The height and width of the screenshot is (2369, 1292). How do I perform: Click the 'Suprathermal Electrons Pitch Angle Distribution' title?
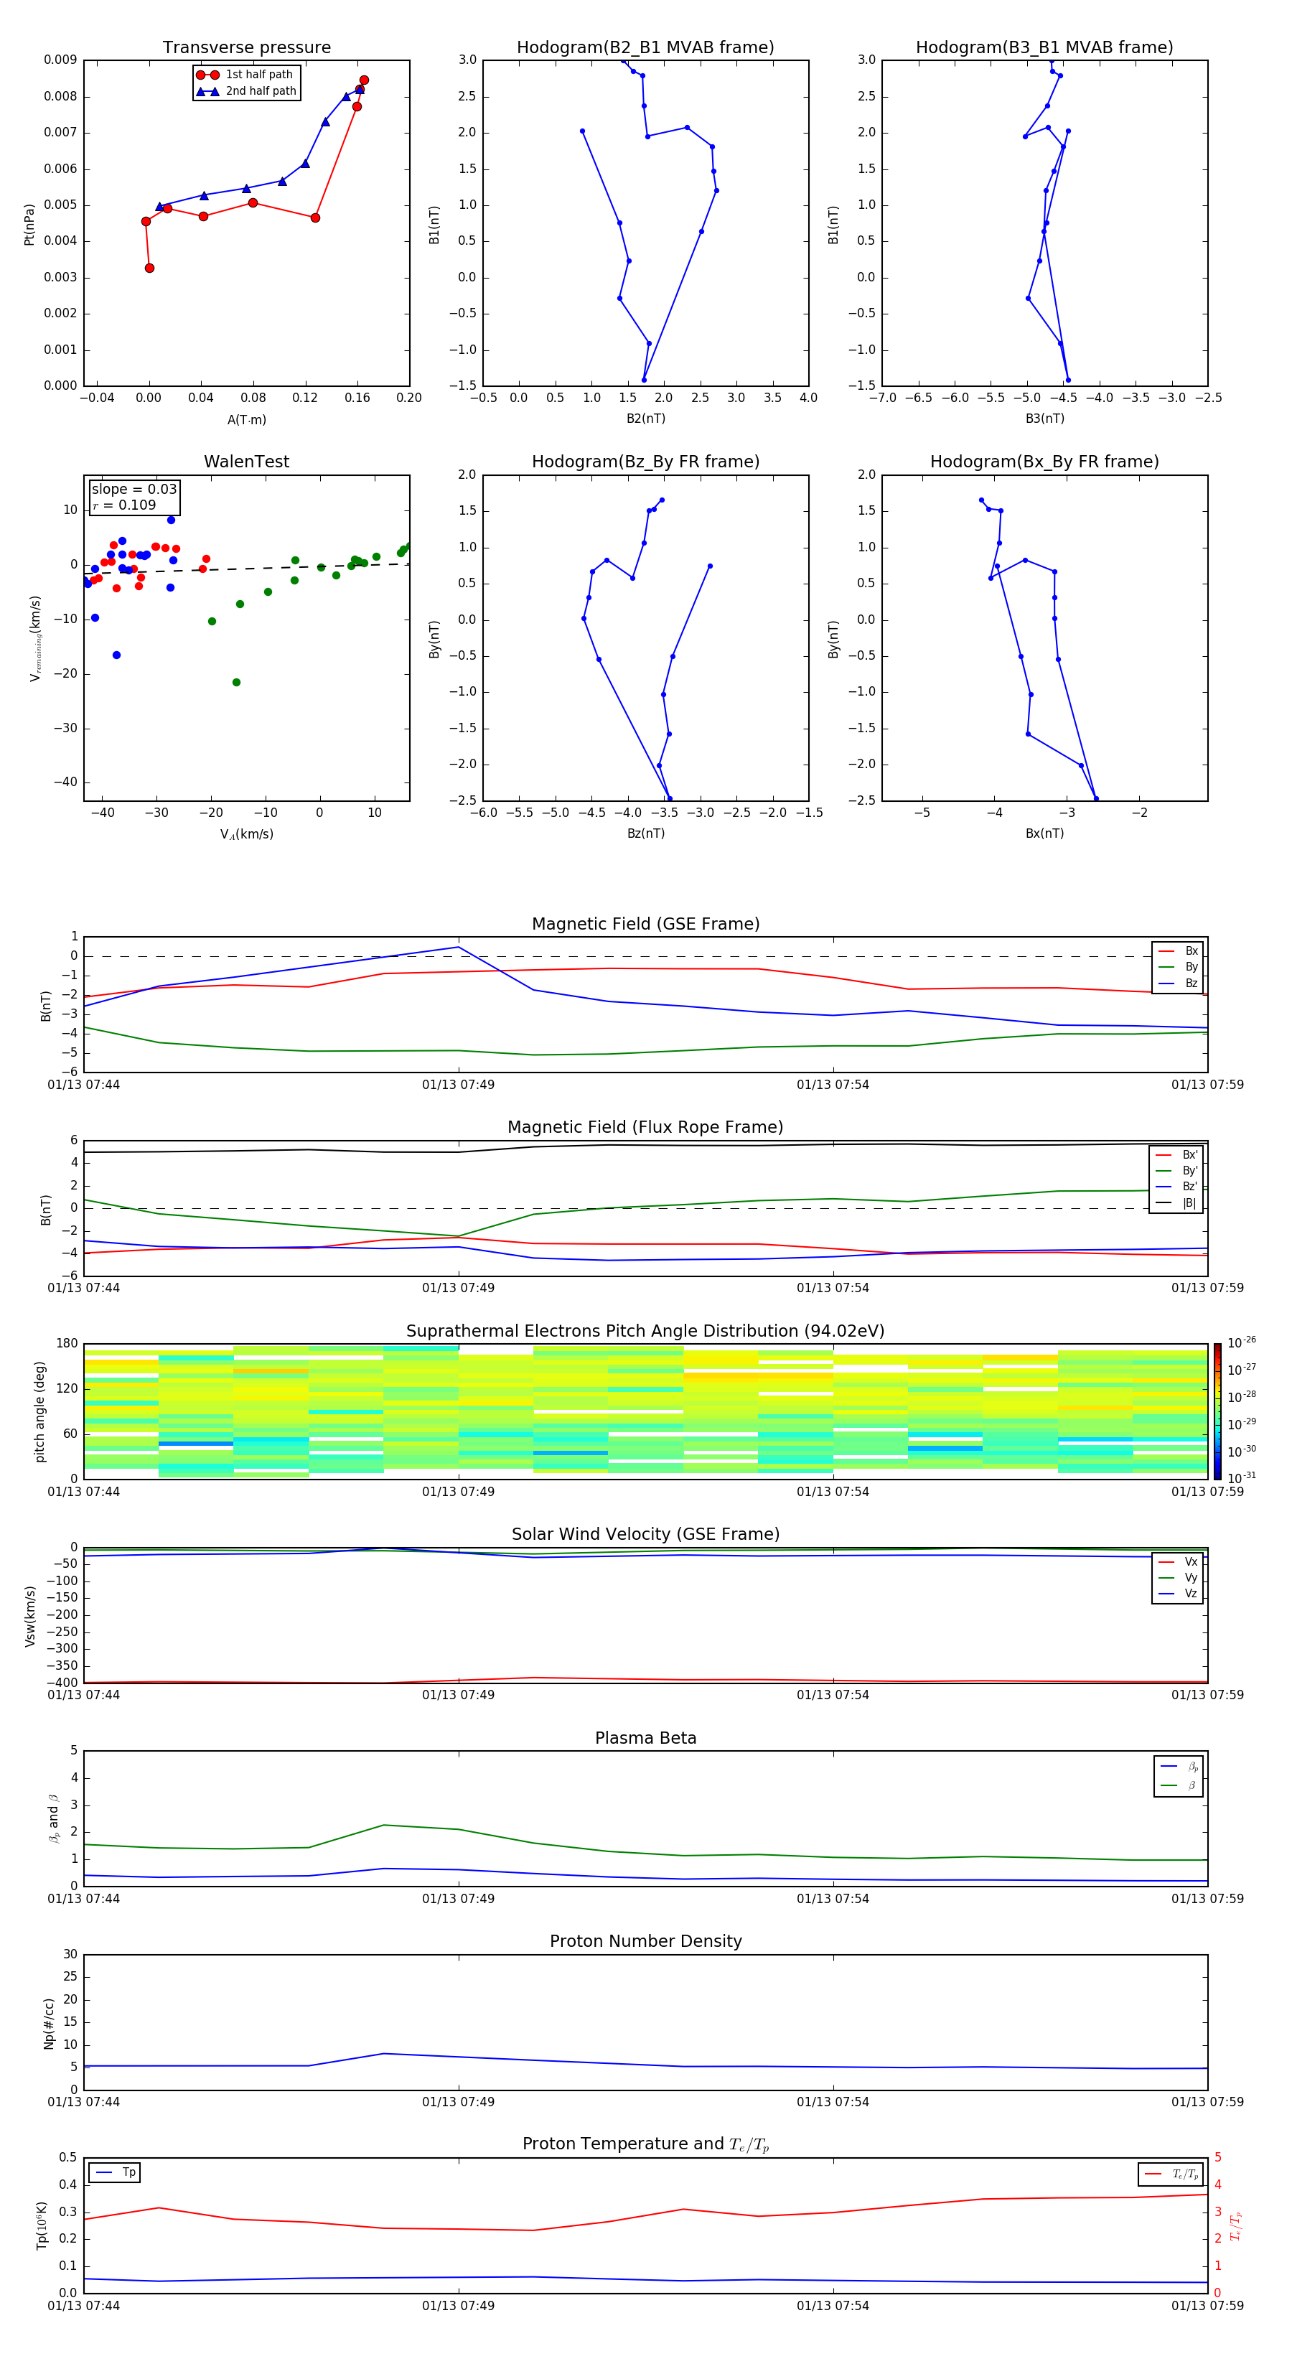coord(645,1331)
